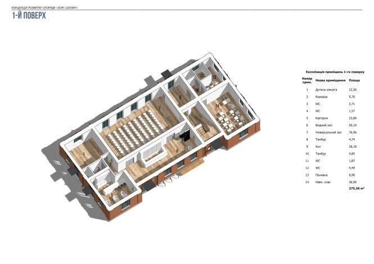The width and height of the screenshot is (374, 264).
Task: Click room number 14 on the floor plan
Action: [217, 106]
